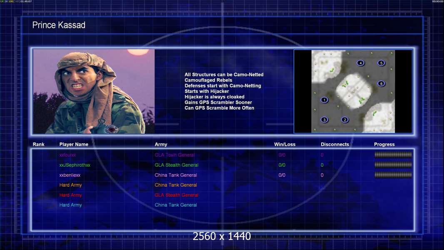The image size is (444, 250).
Task: Click the map preview center plateau
Action: click(353, 91)
